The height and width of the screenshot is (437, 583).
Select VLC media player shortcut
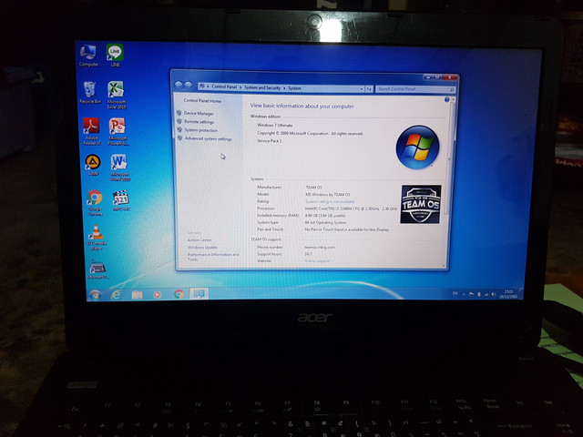click(97, 238)
